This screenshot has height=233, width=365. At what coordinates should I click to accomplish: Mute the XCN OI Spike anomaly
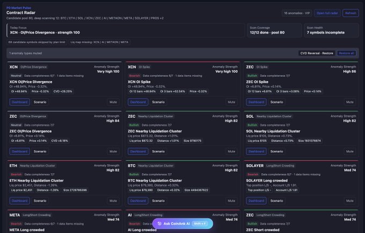click(x=231, y=102)
